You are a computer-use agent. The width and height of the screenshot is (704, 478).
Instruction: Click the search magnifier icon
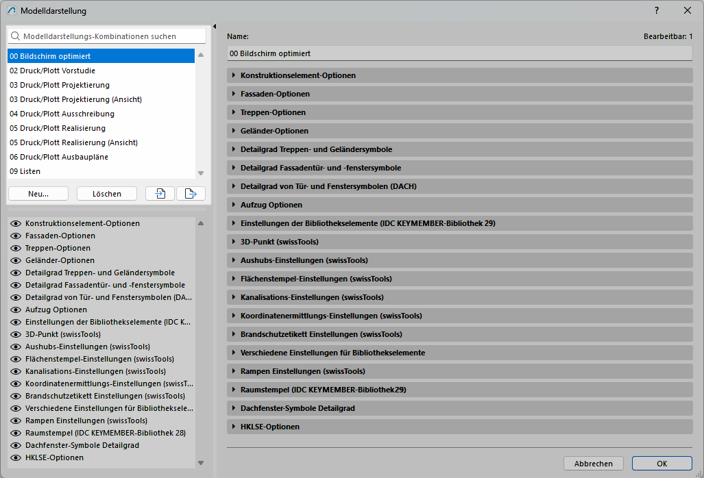coord(15,36)
